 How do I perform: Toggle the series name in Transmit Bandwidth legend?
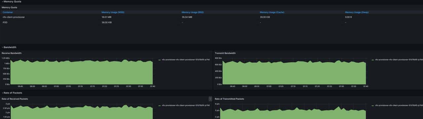(399, 60)
